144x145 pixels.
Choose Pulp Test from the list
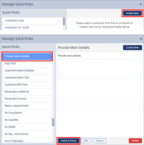[27, 64]
